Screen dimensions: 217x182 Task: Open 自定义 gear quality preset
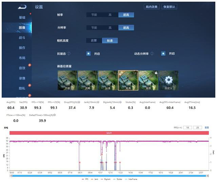pyautogui.click(x=168, y=80)
